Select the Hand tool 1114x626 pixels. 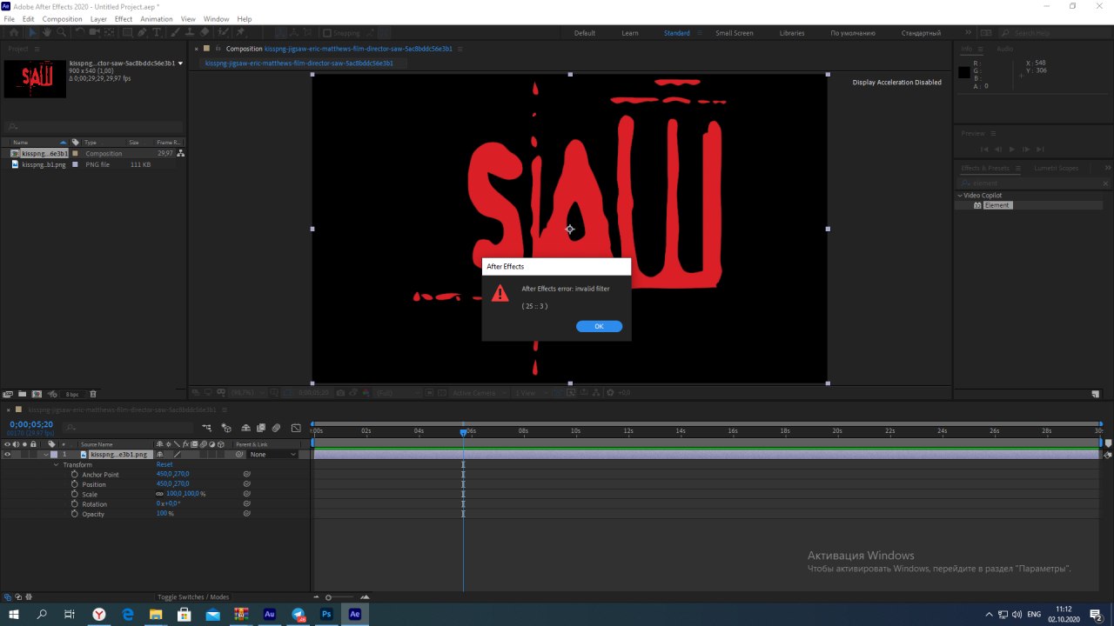coord(47,32)
